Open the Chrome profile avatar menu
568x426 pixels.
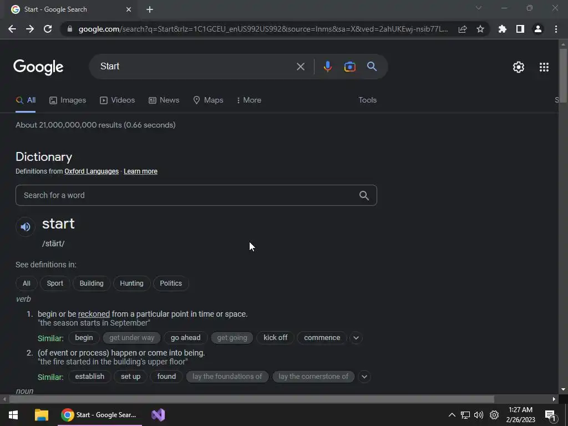tap(538, 29)
